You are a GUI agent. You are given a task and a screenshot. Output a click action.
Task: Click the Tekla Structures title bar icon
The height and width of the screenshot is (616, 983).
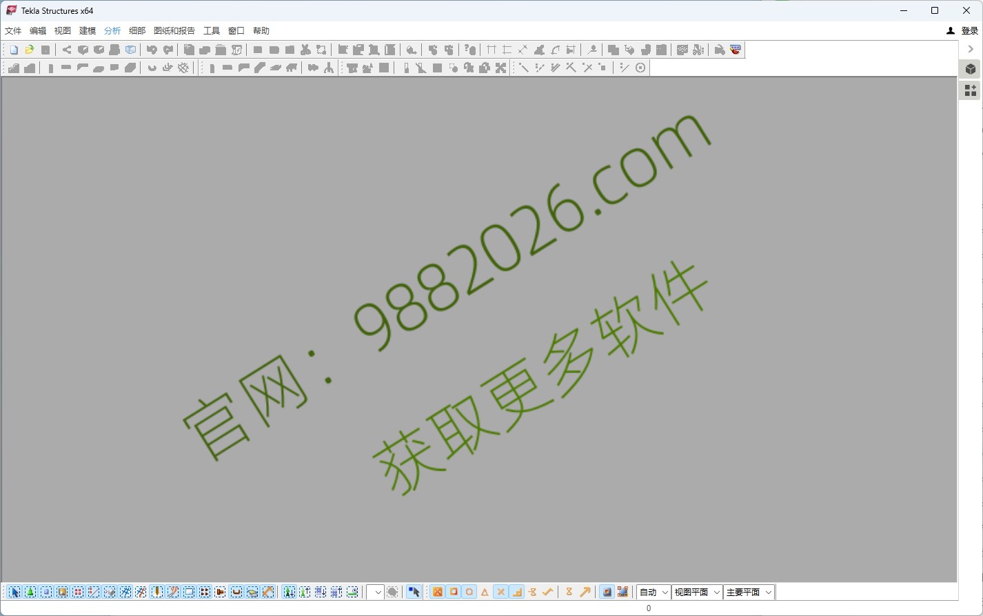coord(11,10)
